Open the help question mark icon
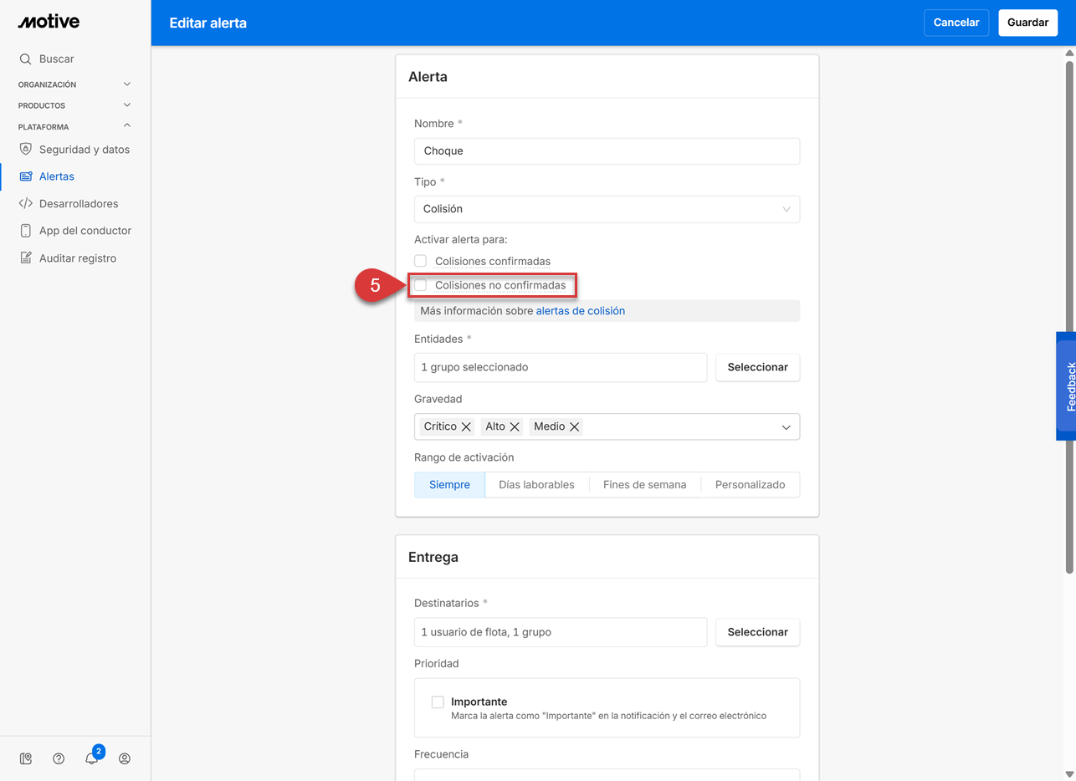 pyautogui.click(x=59, y=758)
